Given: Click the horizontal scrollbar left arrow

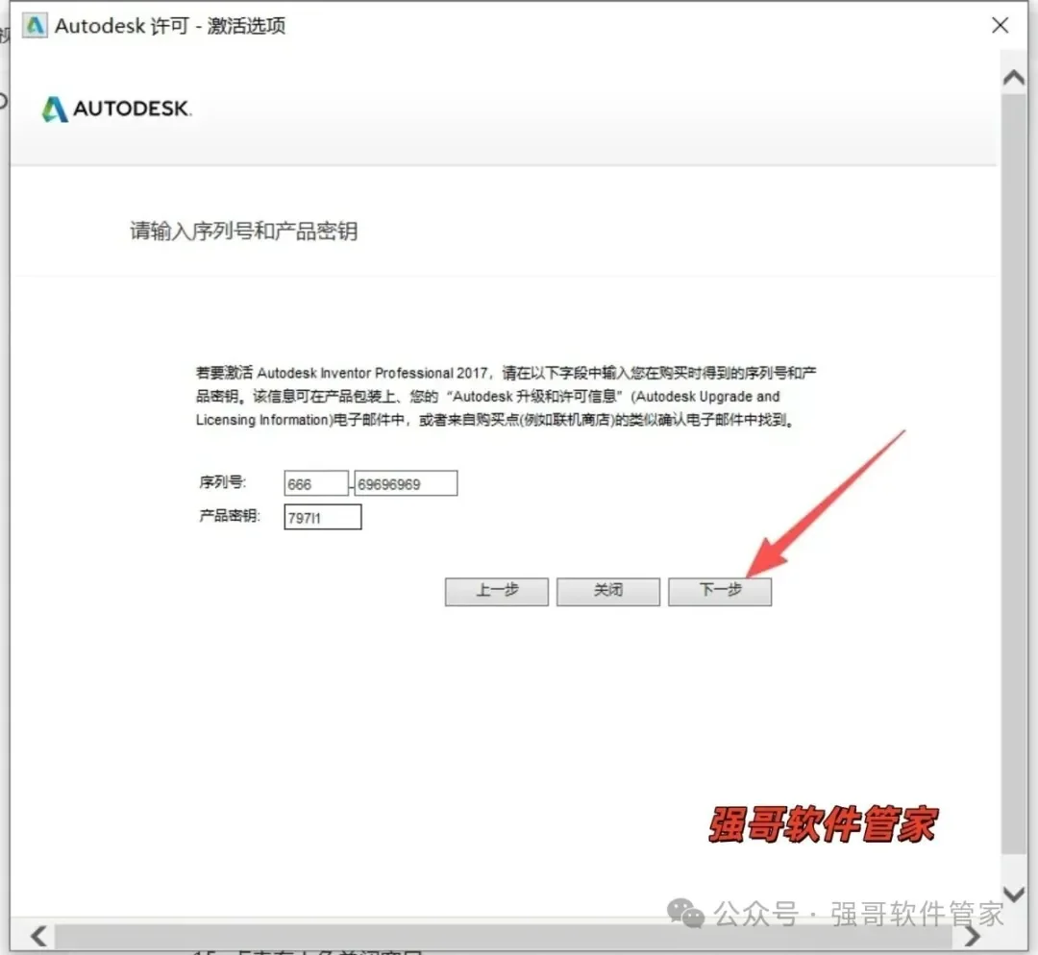Looking at the screenshot, I should pyautogui.click(x=38, y=936).
